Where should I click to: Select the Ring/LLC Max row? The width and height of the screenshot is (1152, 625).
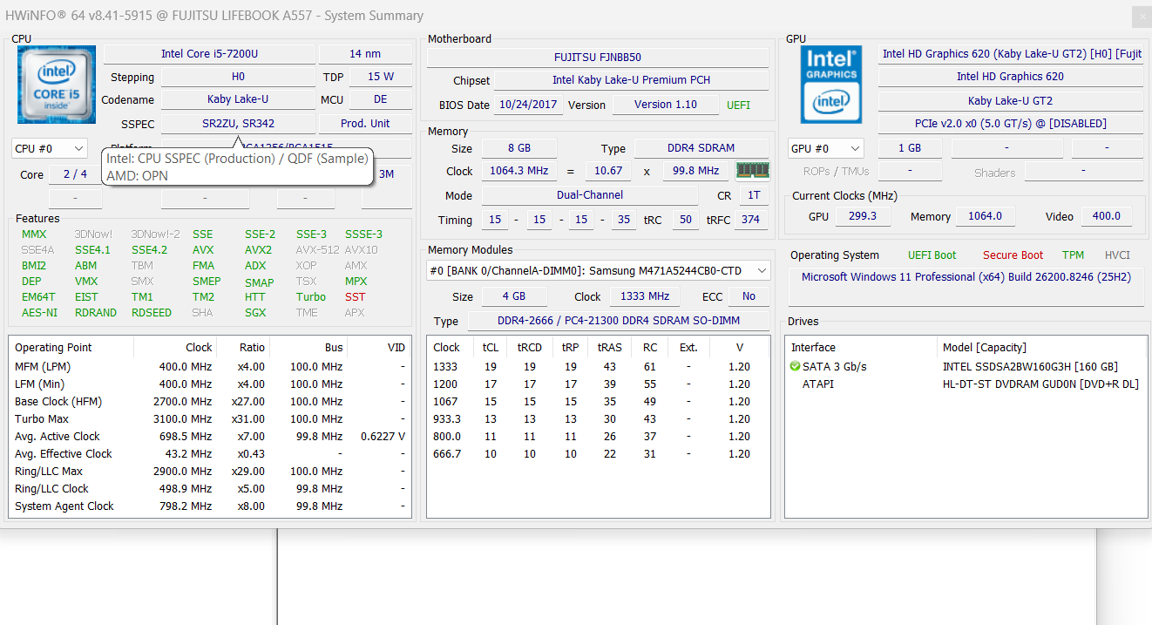[210, 471]
